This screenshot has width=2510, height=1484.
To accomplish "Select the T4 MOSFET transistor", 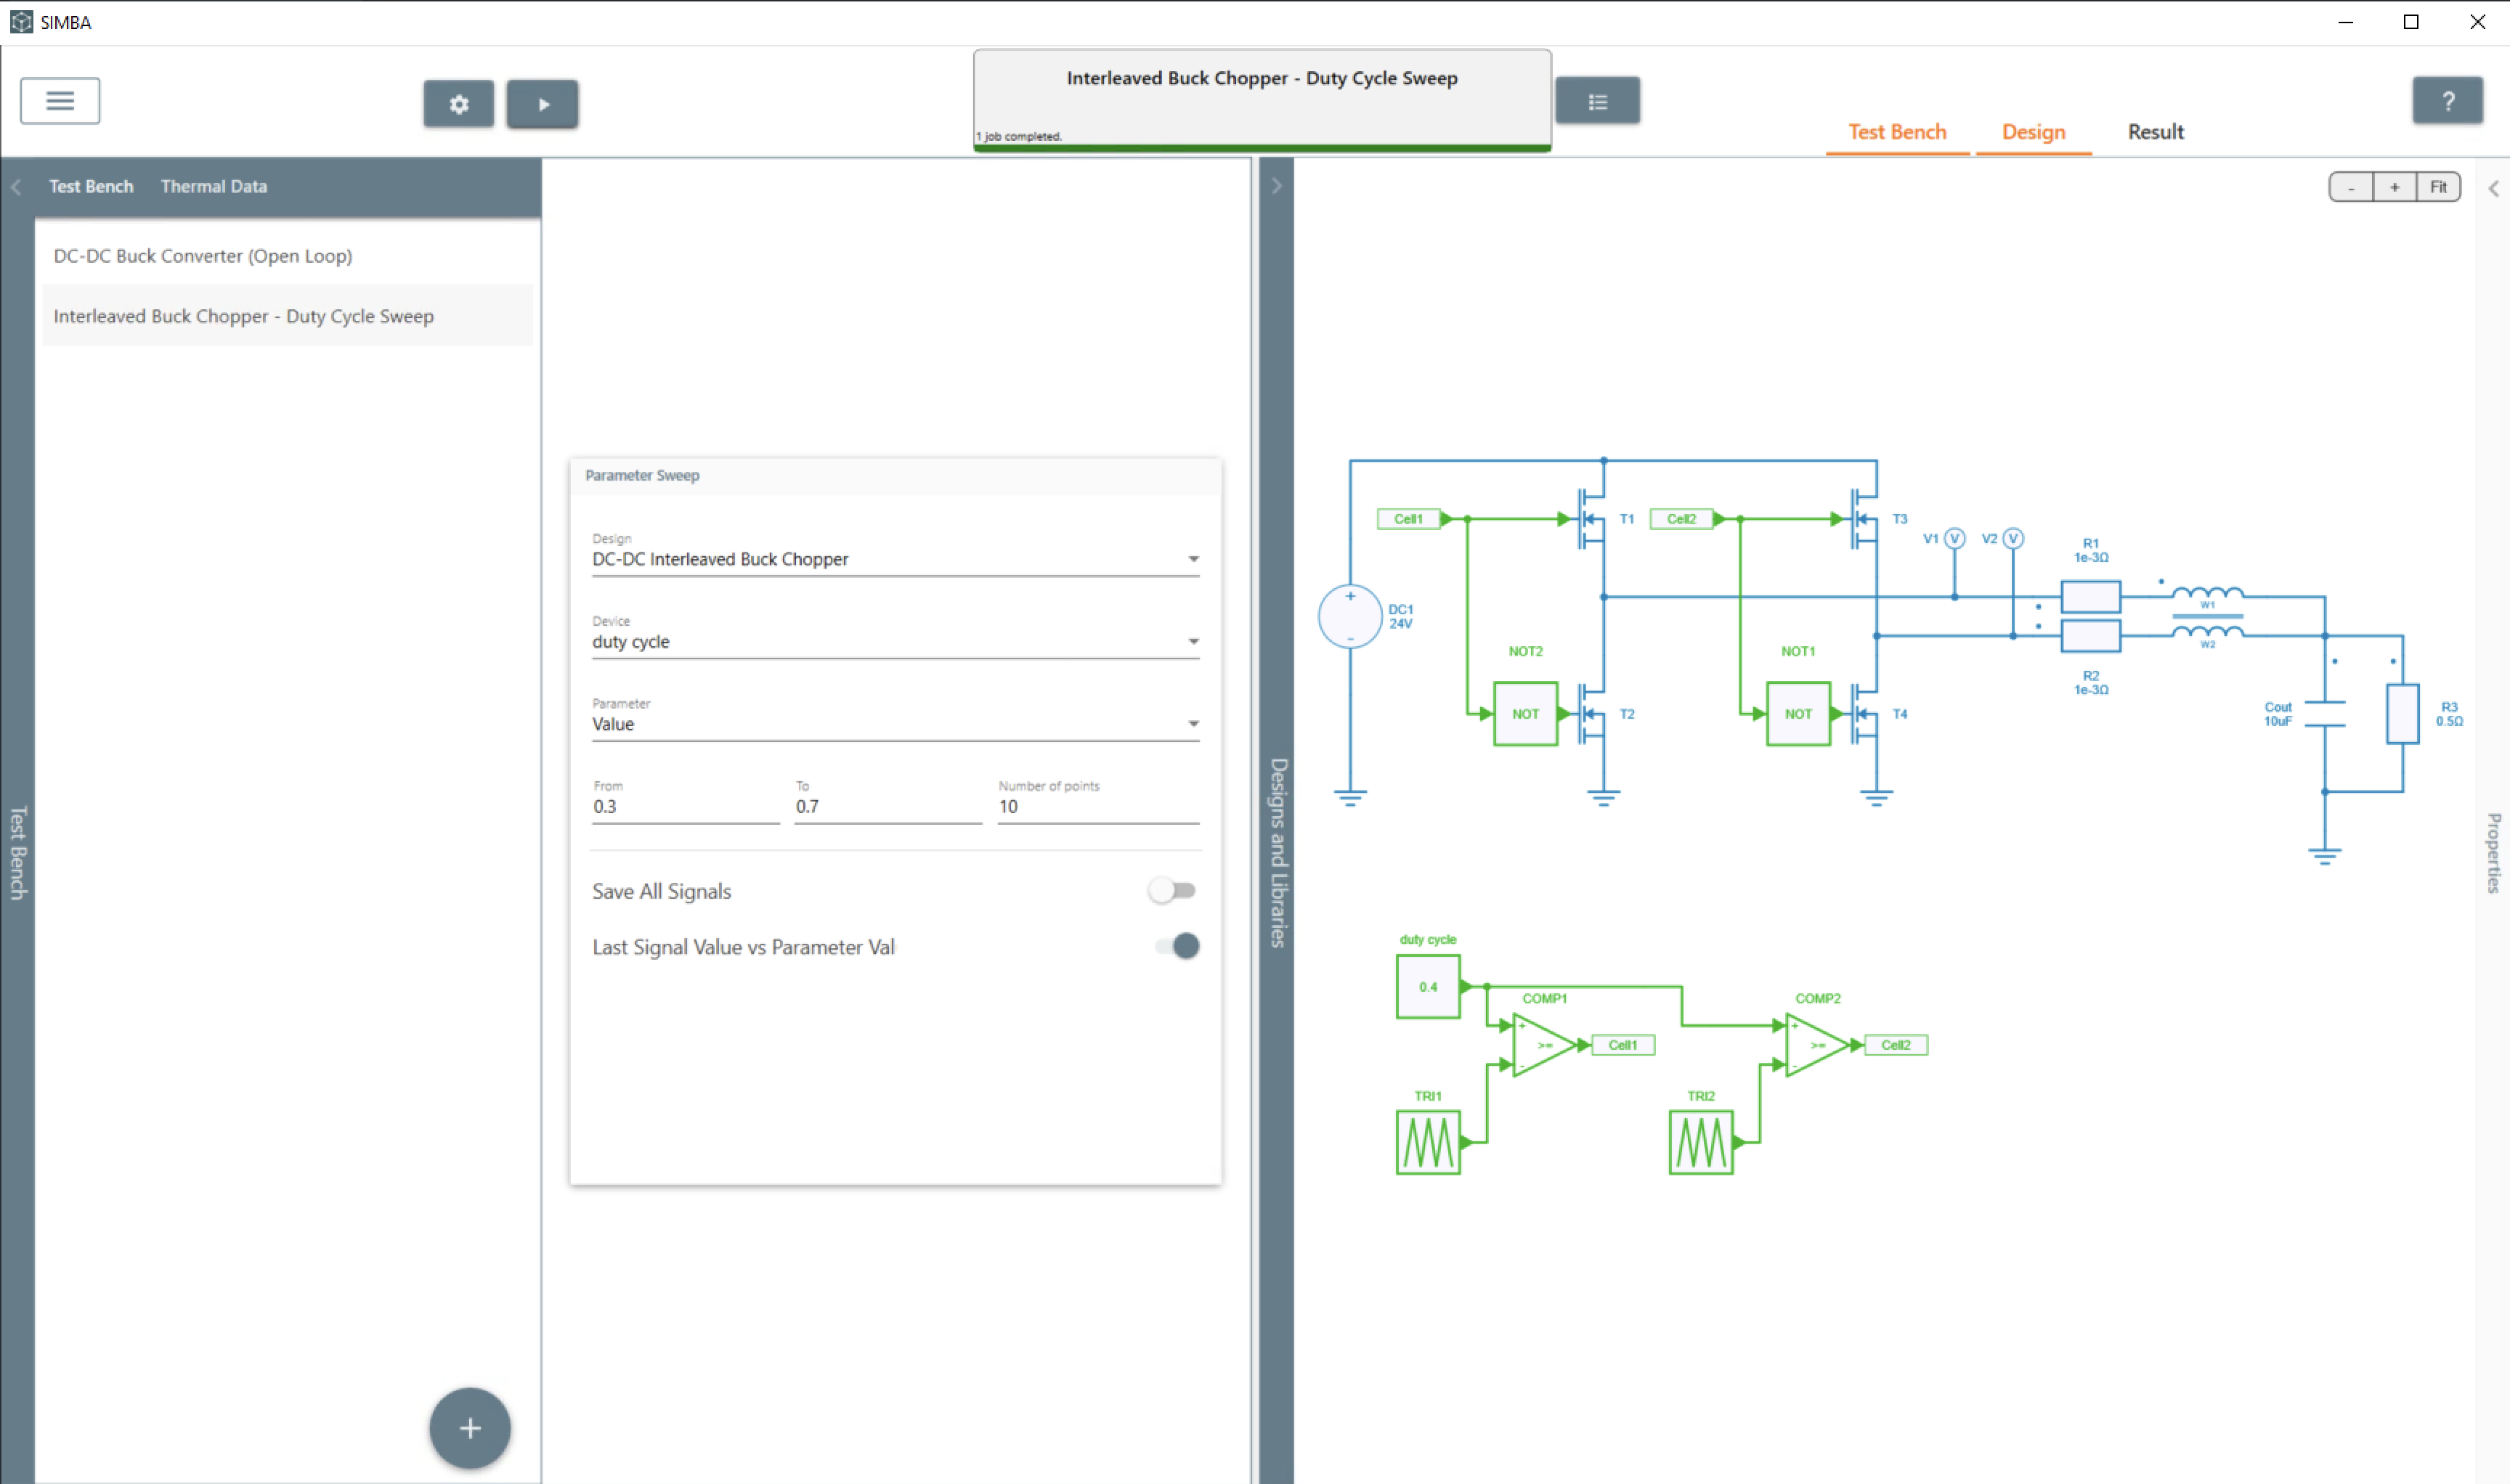I will [x=1864, y=714].
